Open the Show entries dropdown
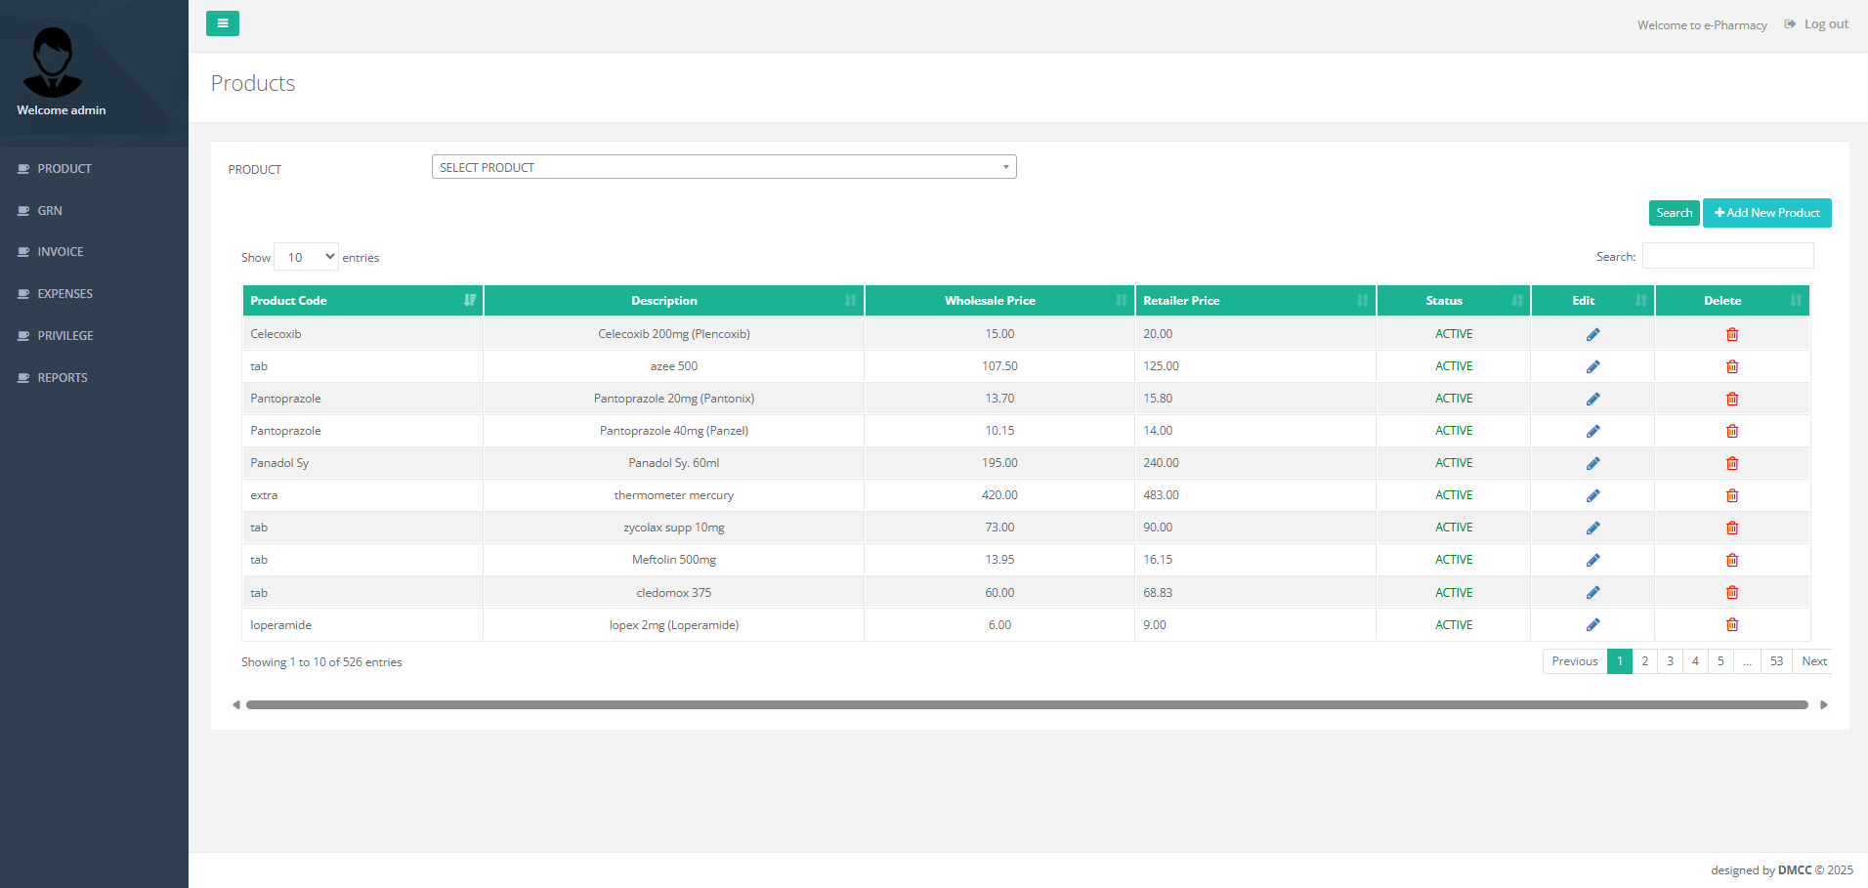This screenshot has height=888, width=1868. pos(306,256)
